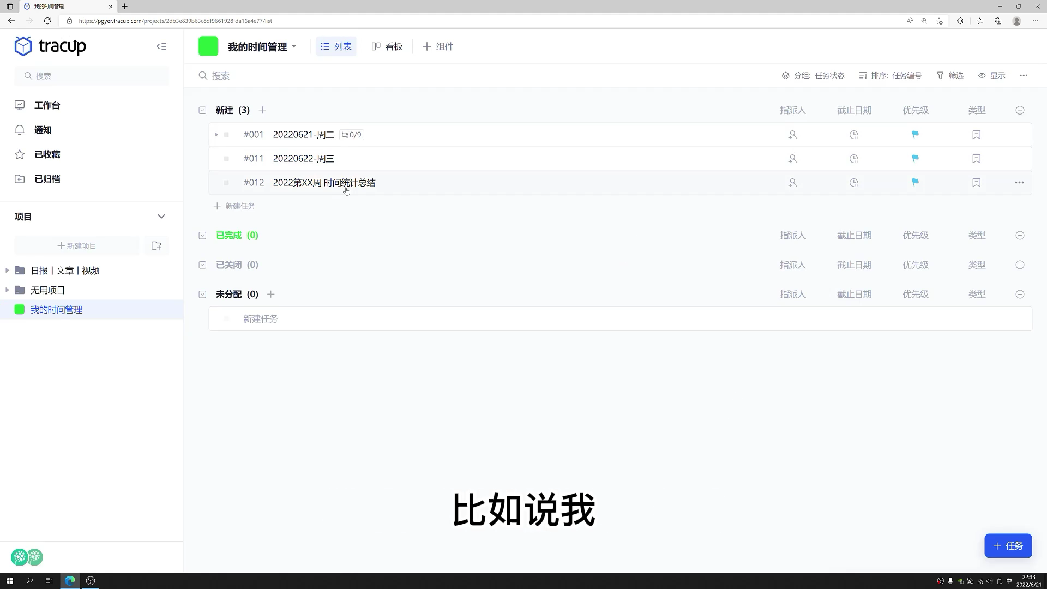Collapse the 项目 section in the sidebar

click(x=161, y=216)
